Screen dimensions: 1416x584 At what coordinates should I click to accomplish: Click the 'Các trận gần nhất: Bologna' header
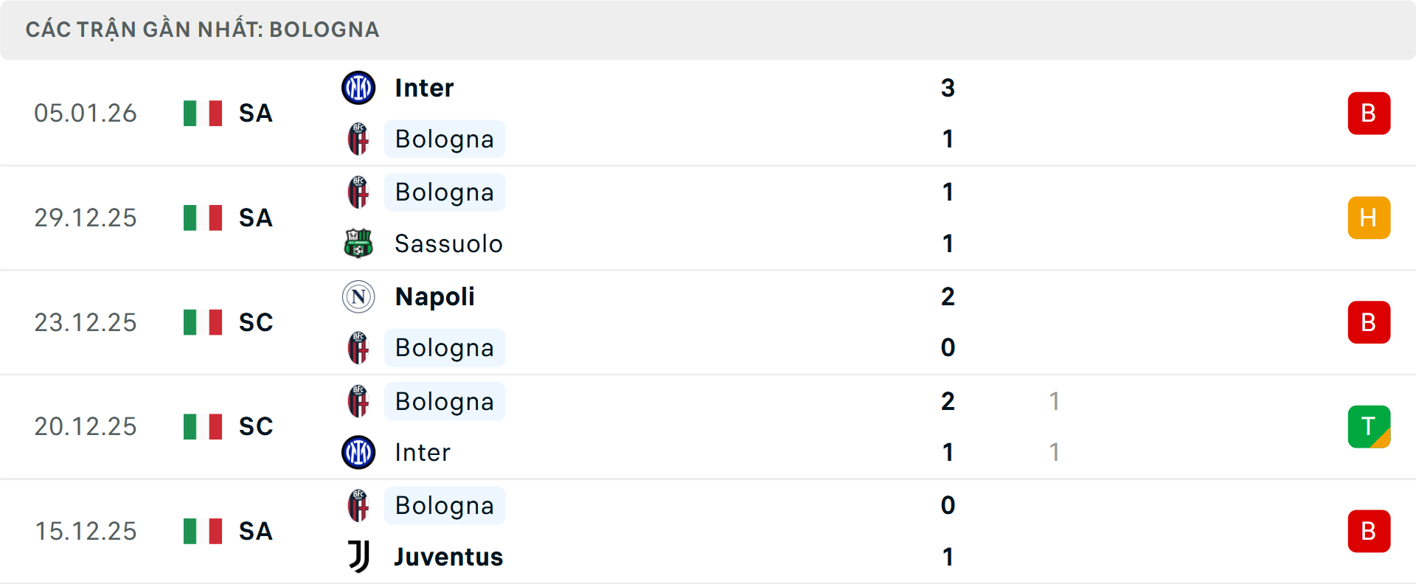click(x=202, y=29)
